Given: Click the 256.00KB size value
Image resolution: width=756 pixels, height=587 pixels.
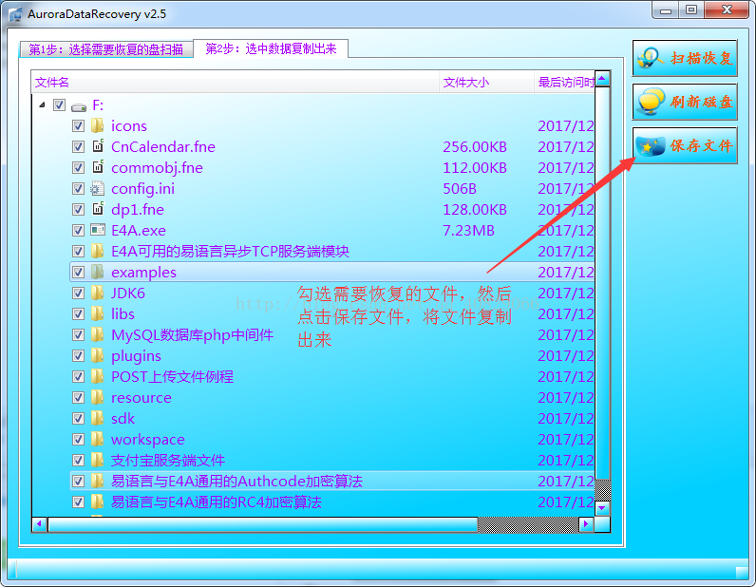Looking at the screenshot, I should [475, 146].
